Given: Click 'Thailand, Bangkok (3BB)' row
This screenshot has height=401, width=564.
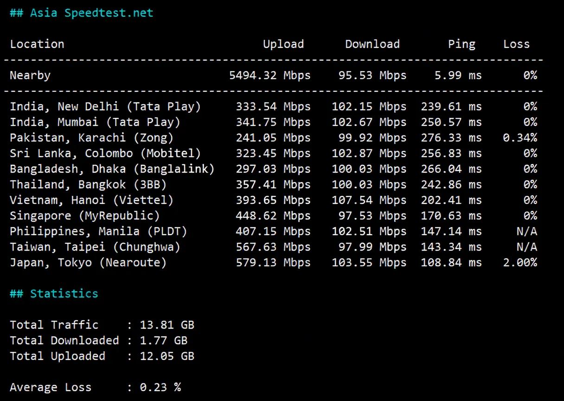Looking at the screenshot, I should click(274, 184).
